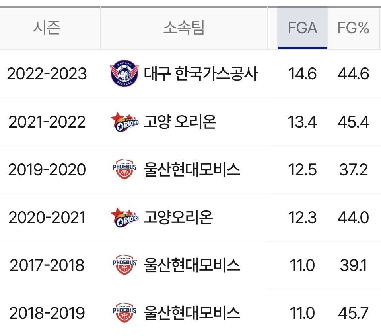Open the 대구 한국가스공사 team link
This screenshot has width=381, height=336.
(200, 73)
